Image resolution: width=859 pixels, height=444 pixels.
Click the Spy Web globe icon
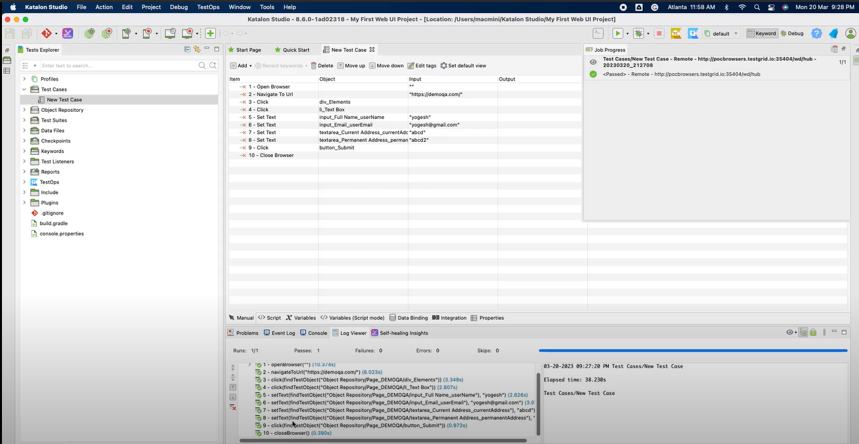click(89, 33)
